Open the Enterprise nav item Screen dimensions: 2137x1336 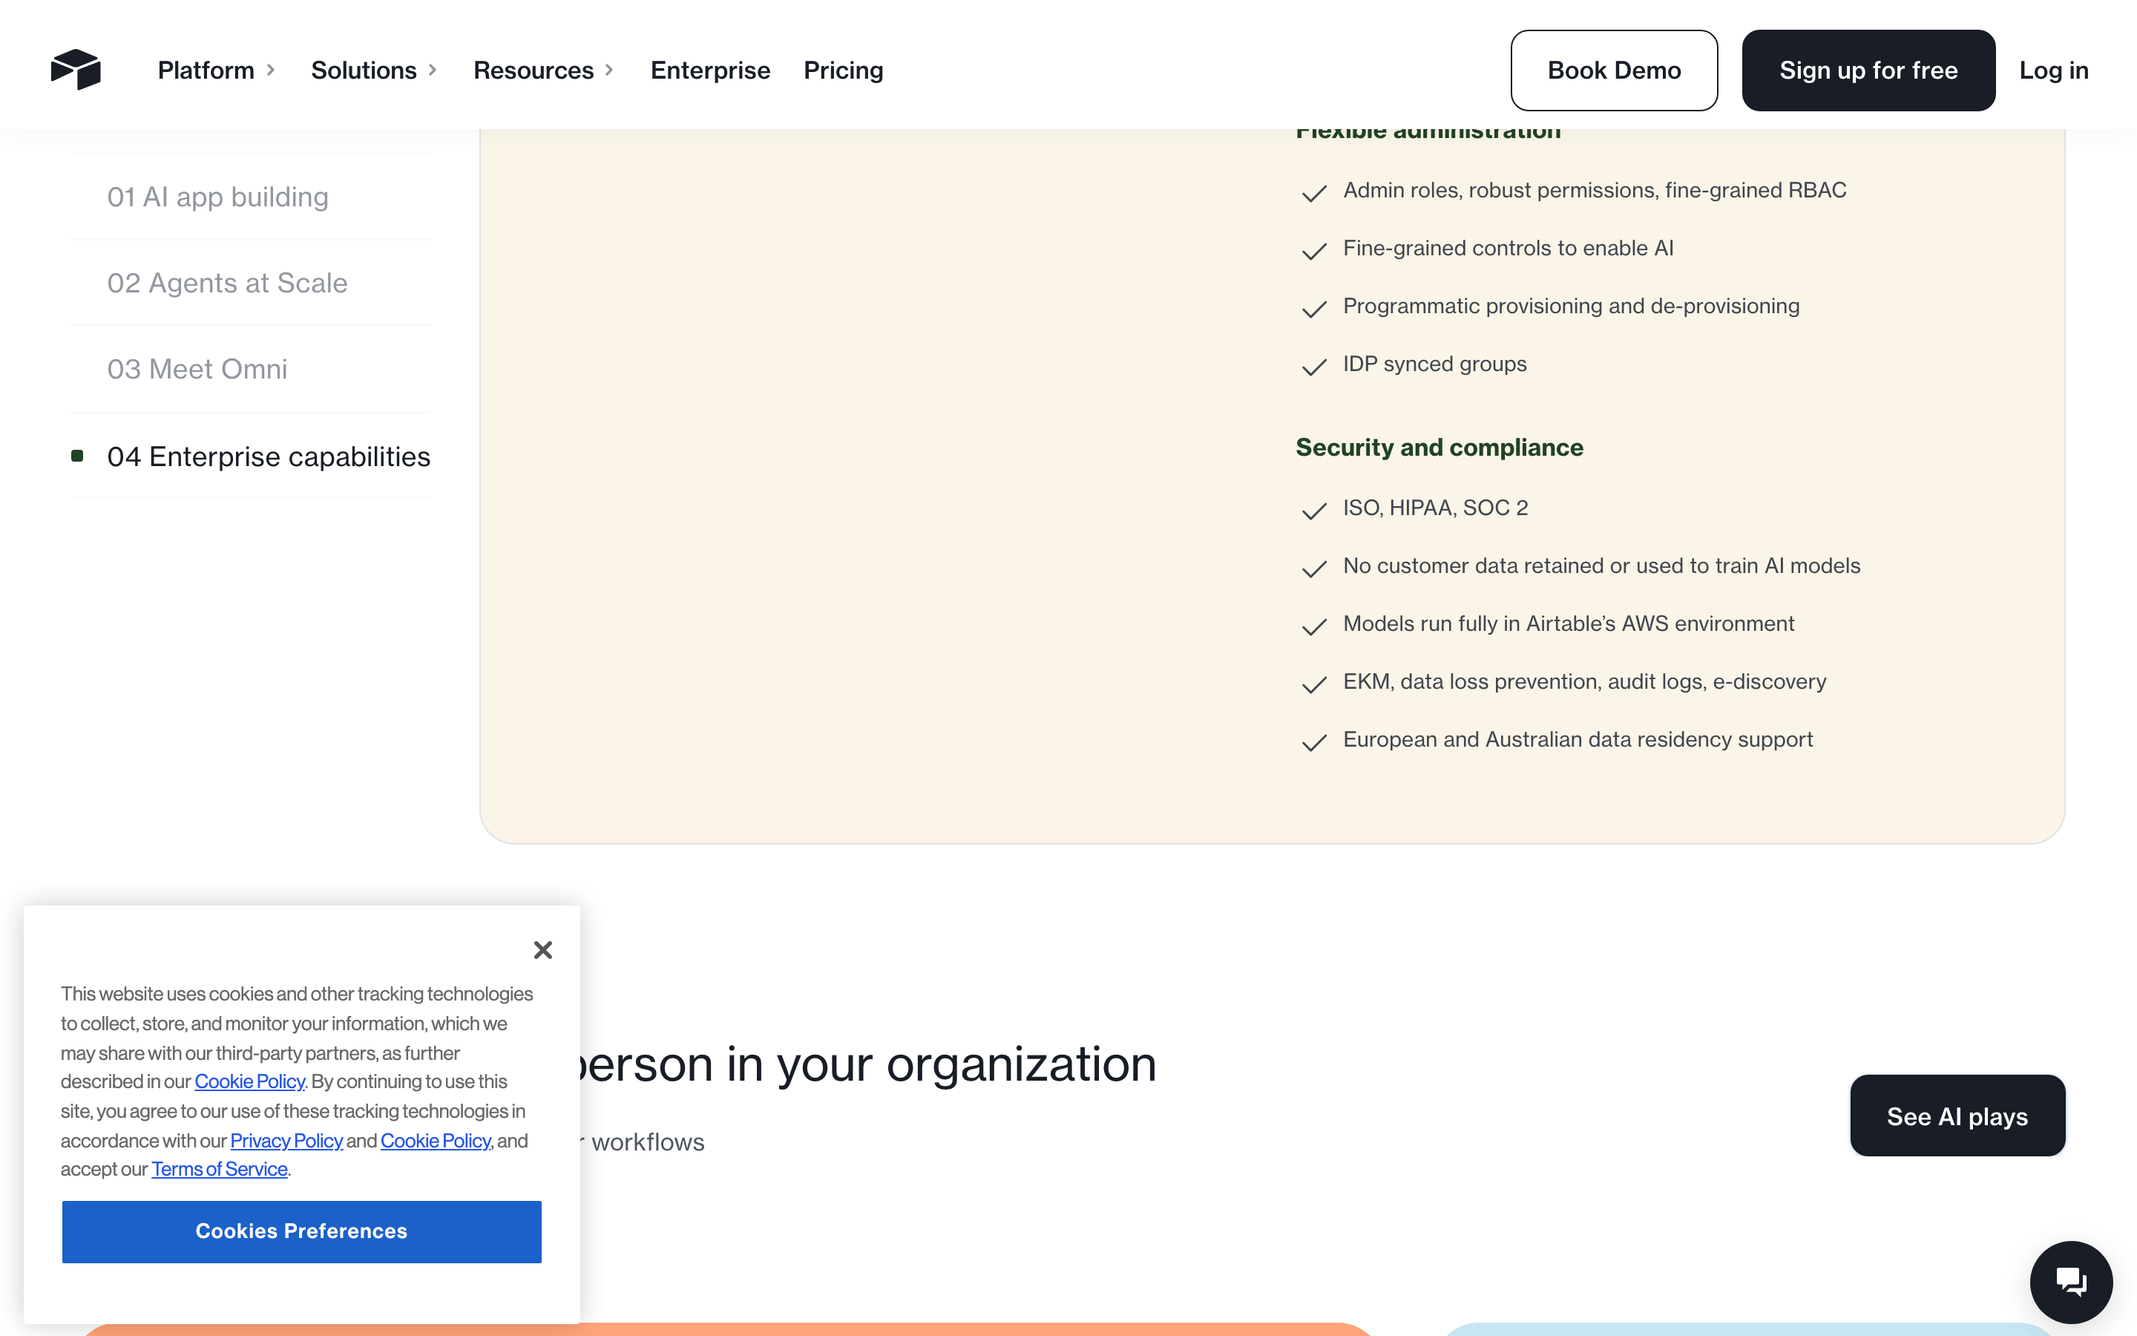coord(710,70)
